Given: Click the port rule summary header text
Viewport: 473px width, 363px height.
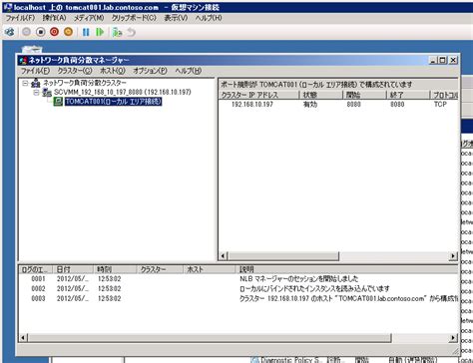Looking at the screenshot, I should 316,85.
